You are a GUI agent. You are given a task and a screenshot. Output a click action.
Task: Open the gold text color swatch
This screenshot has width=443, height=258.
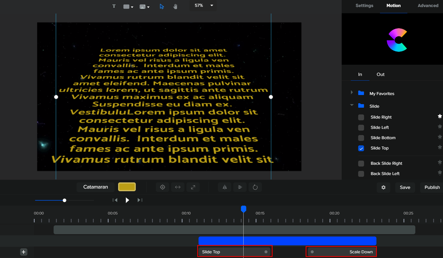pyautogui.click(x=127, y=187)
